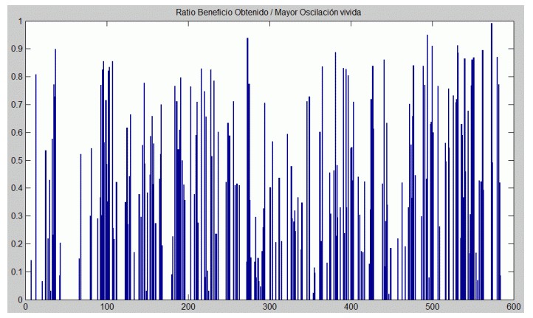This screenshot has width=533, height=318.
Task: Click the y-axis label '0.8'
Action: pos(17,77)
